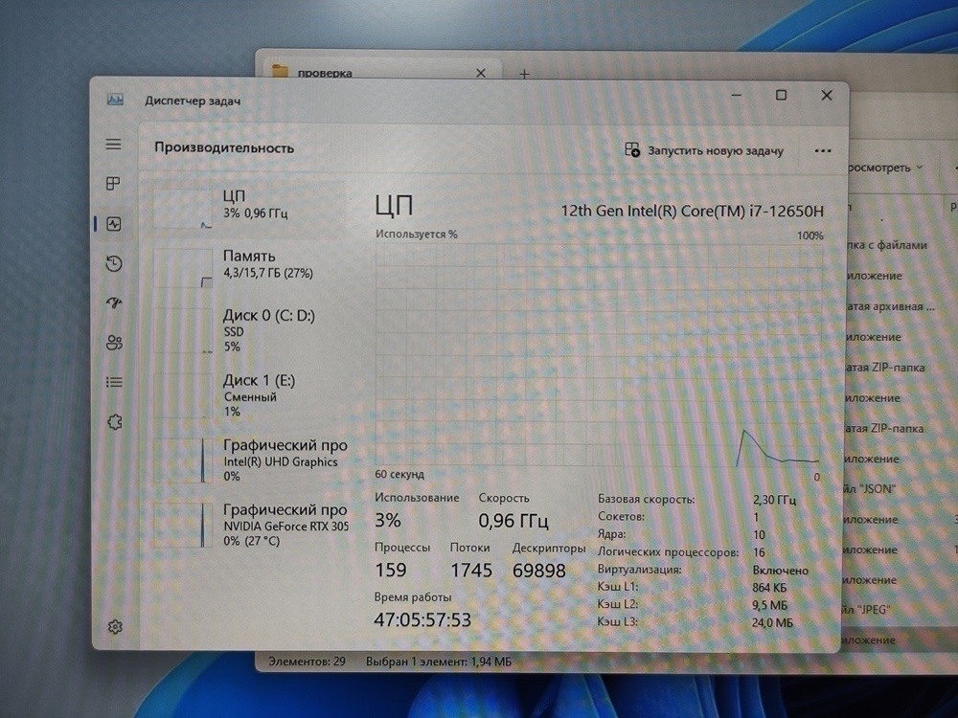Screen dimensions: 958x718
Task: Open the Users page icon
Action: pos(114,342)
